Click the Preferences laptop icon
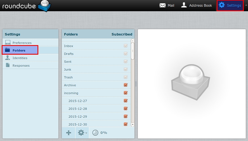The height and width of the screenshot is (141, 248). pyautogui.click(x=8, y=43)
